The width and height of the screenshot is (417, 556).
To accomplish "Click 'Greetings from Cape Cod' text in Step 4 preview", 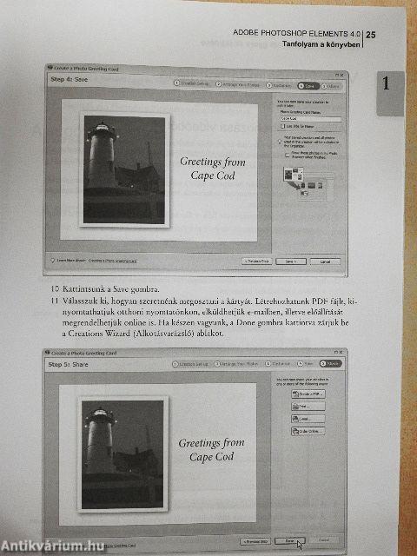I will pos(213,169).
